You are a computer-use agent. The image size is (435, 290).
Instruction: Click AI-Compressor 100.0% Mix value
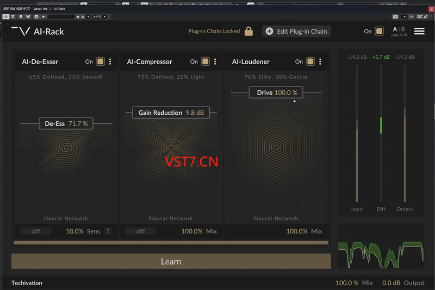tap(192, 231)
